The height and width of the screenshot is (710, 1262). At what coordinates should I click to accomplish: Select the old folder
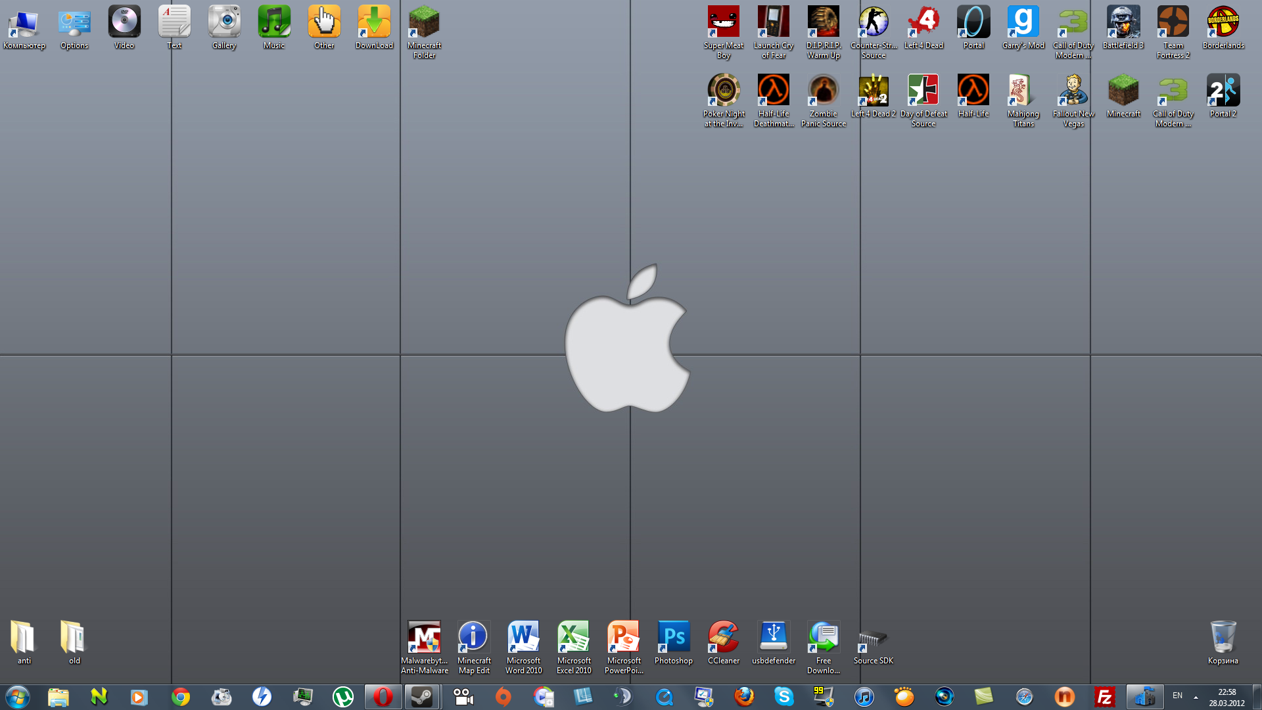[74, 643]
